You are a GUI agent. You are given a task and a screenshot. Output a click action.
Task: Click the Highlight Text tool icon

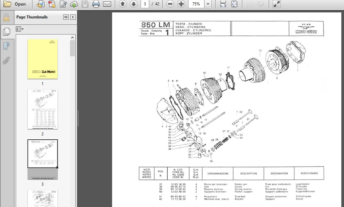261,4
